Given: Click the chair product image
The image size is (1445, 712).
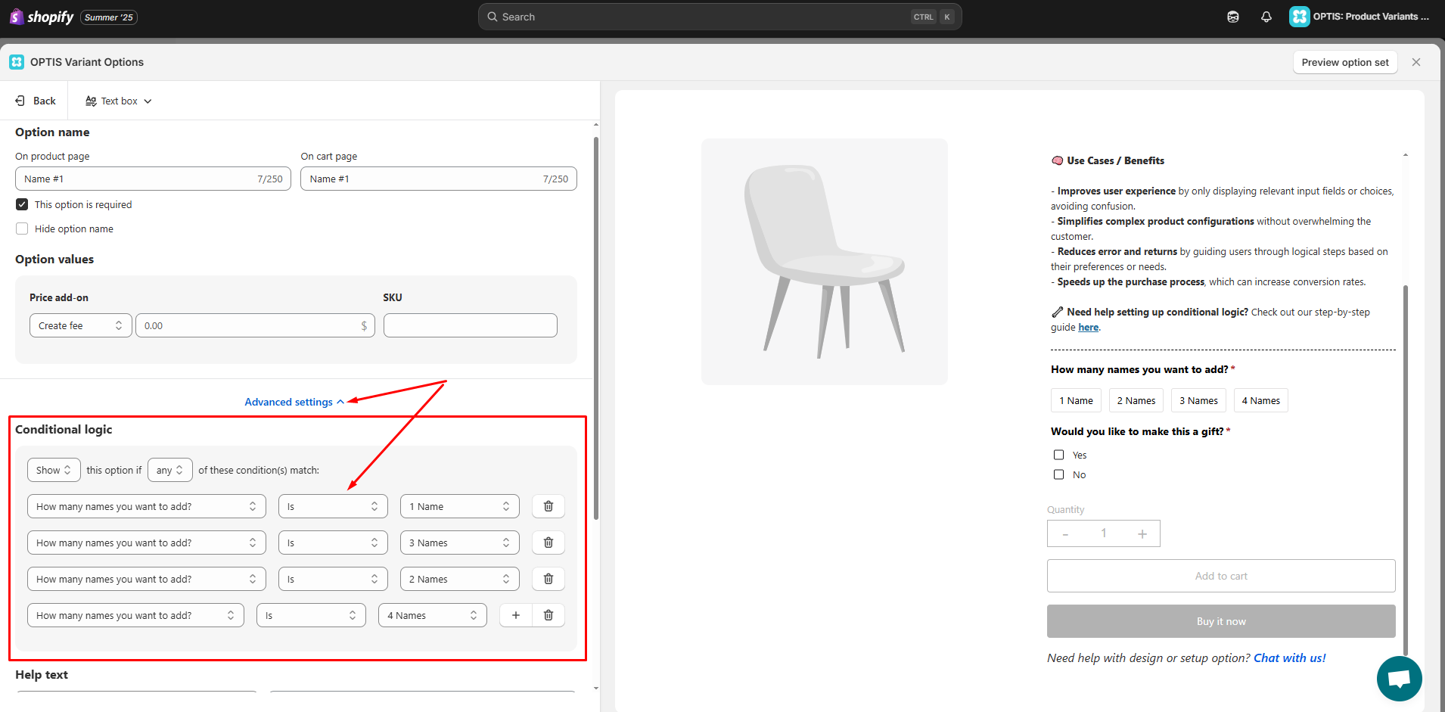Looking at the screenshot, I should tap(825, 262).
